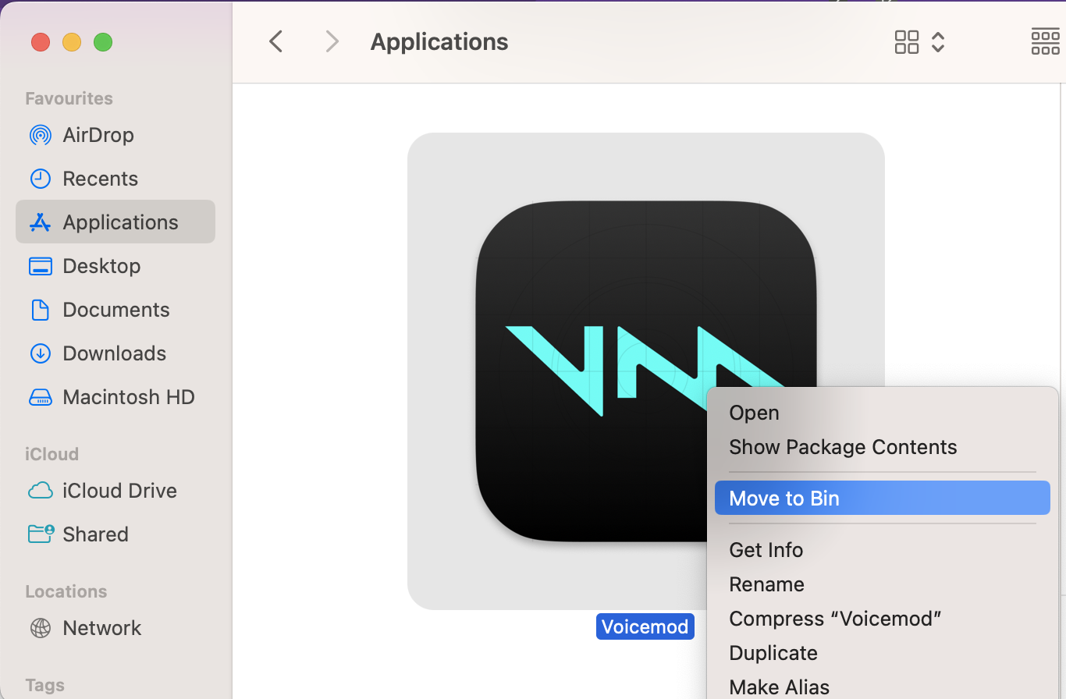Open Shared under iCloud

pos(115,534)
